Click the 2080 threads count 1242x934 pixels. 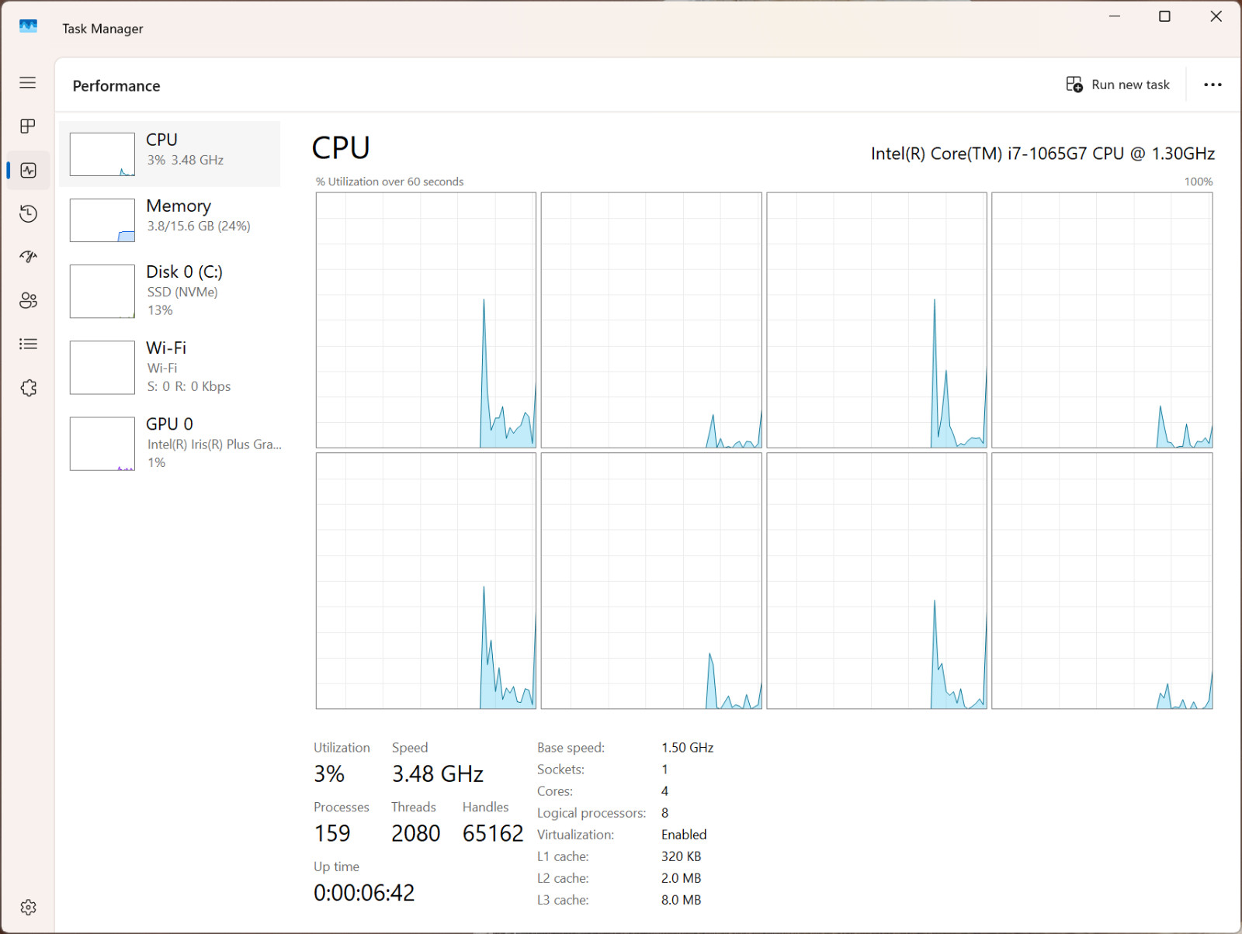pos(416,833)
